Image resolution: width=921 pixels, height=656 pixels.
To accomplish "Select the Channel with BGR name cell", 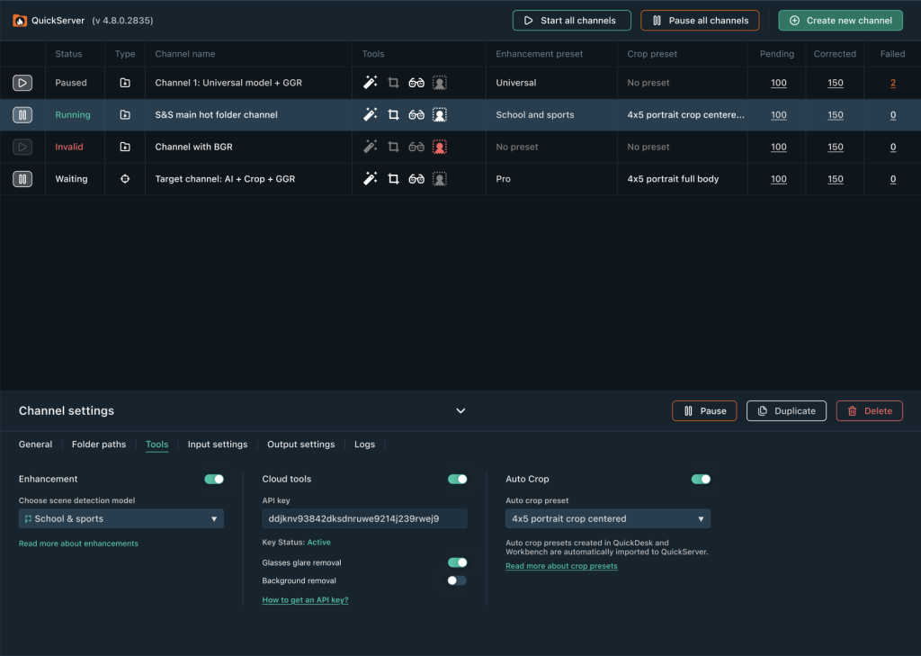I will [x=194, y=147].
